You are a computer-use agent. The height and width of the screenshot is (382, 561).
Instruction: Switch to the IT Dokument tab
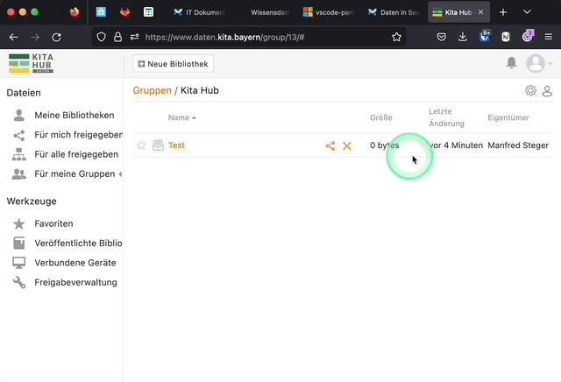[200, 12]
